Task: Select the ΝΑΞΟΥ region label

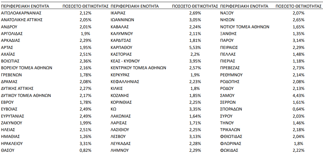Action: pos(227,13)
